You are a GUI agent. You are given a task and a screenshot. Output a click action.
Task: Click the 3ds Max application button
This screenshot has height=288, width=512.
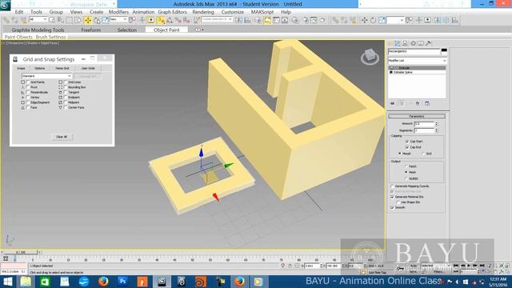pyautogui.click(x=6, y=5)
